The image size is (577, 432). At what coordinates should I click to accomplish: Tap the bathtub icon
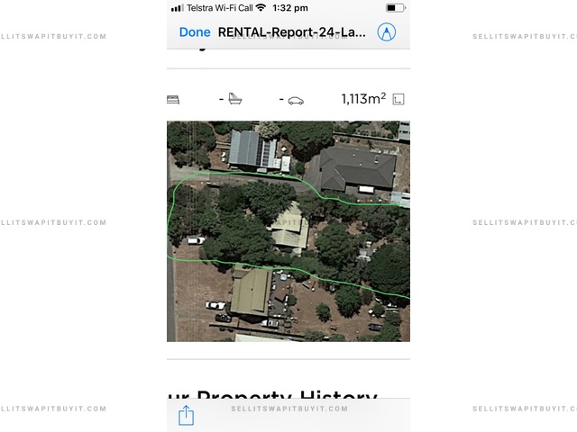[235, 99]
